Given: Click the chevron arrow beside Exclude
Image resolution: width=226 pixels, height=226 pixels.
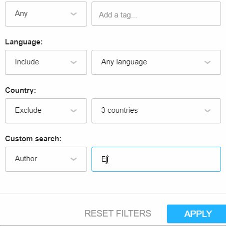Looking at the screenshot, I should (x=73, y=111).
